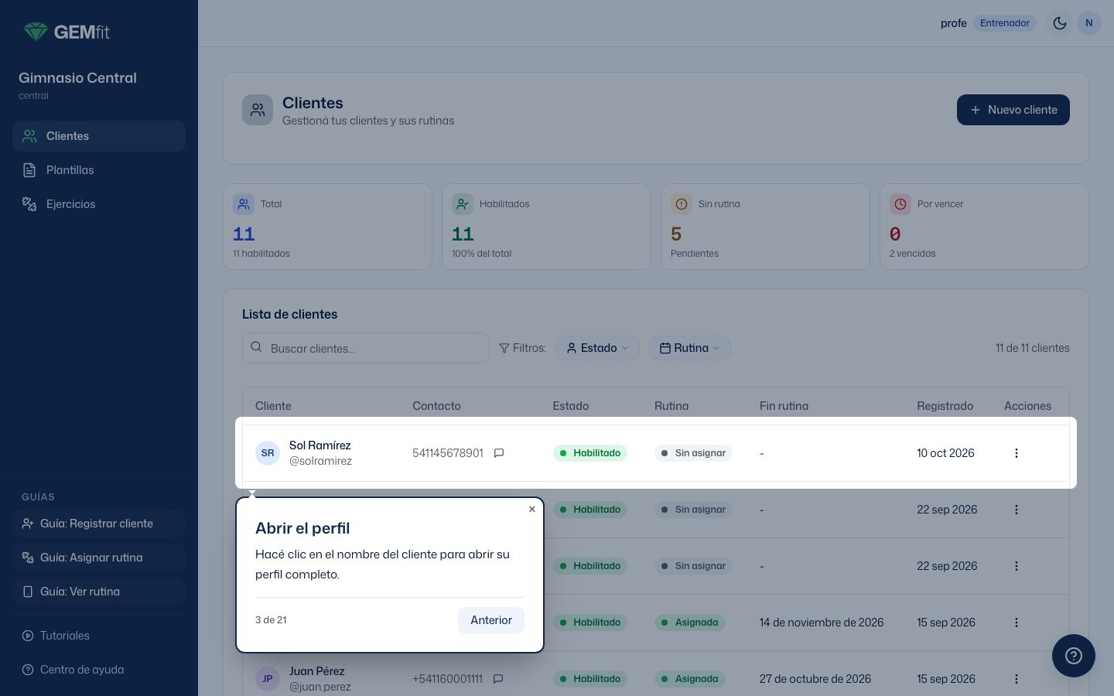Image resolution: width=1114 pixels, height=696 pixels.
Task: Expand the Rutina filter dropdown
Action: pos(690,348)
